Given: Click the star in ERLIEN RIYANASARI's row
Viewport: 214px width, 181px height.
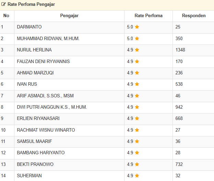Looking at the screenshot, I should 137,119.
